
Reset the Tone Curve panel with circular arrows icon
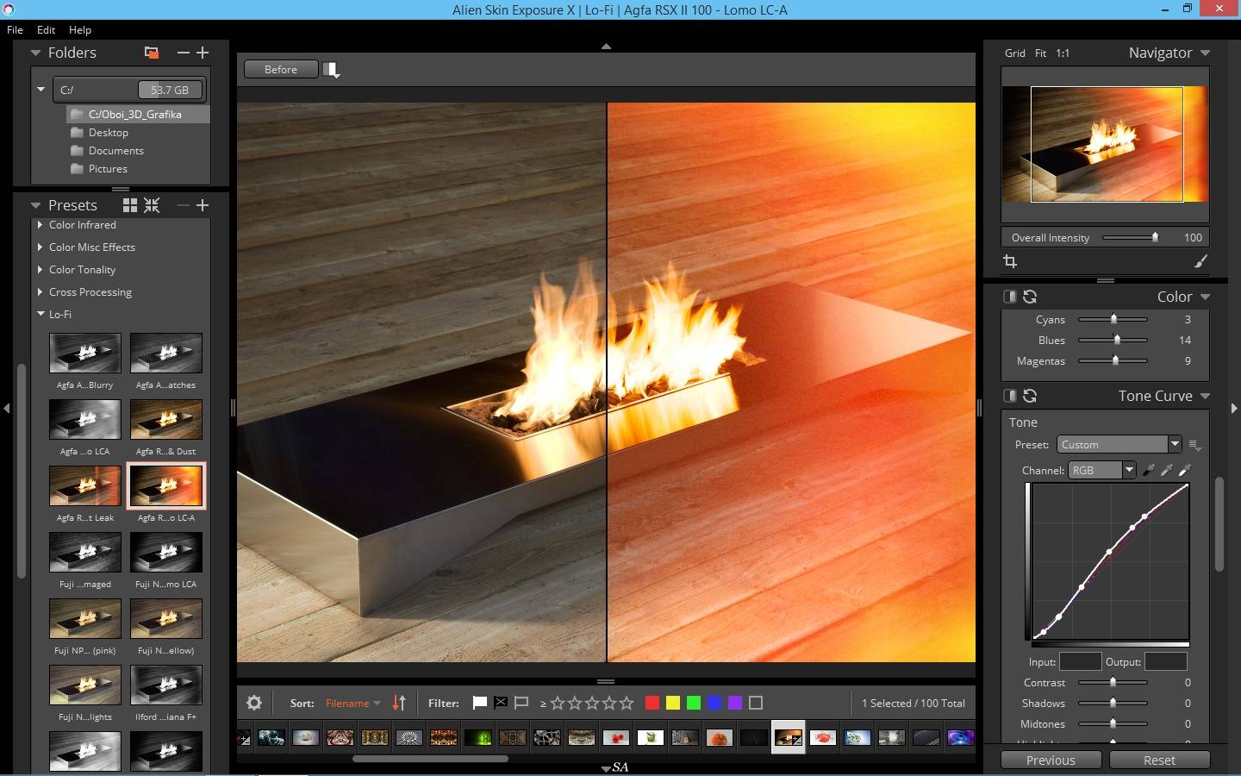1030,396
